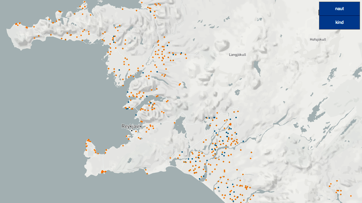362x203 pixels.
Task: Click the lone orange marker at far bottom-right edge
Action: click(x=351, y=196)
